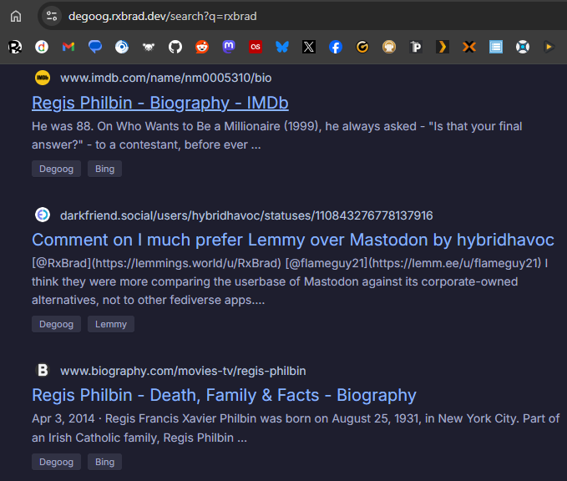The width and height of the screenshot is (567, 481).
Task: Click the Lemmy source tag
Action: (111, 324)
